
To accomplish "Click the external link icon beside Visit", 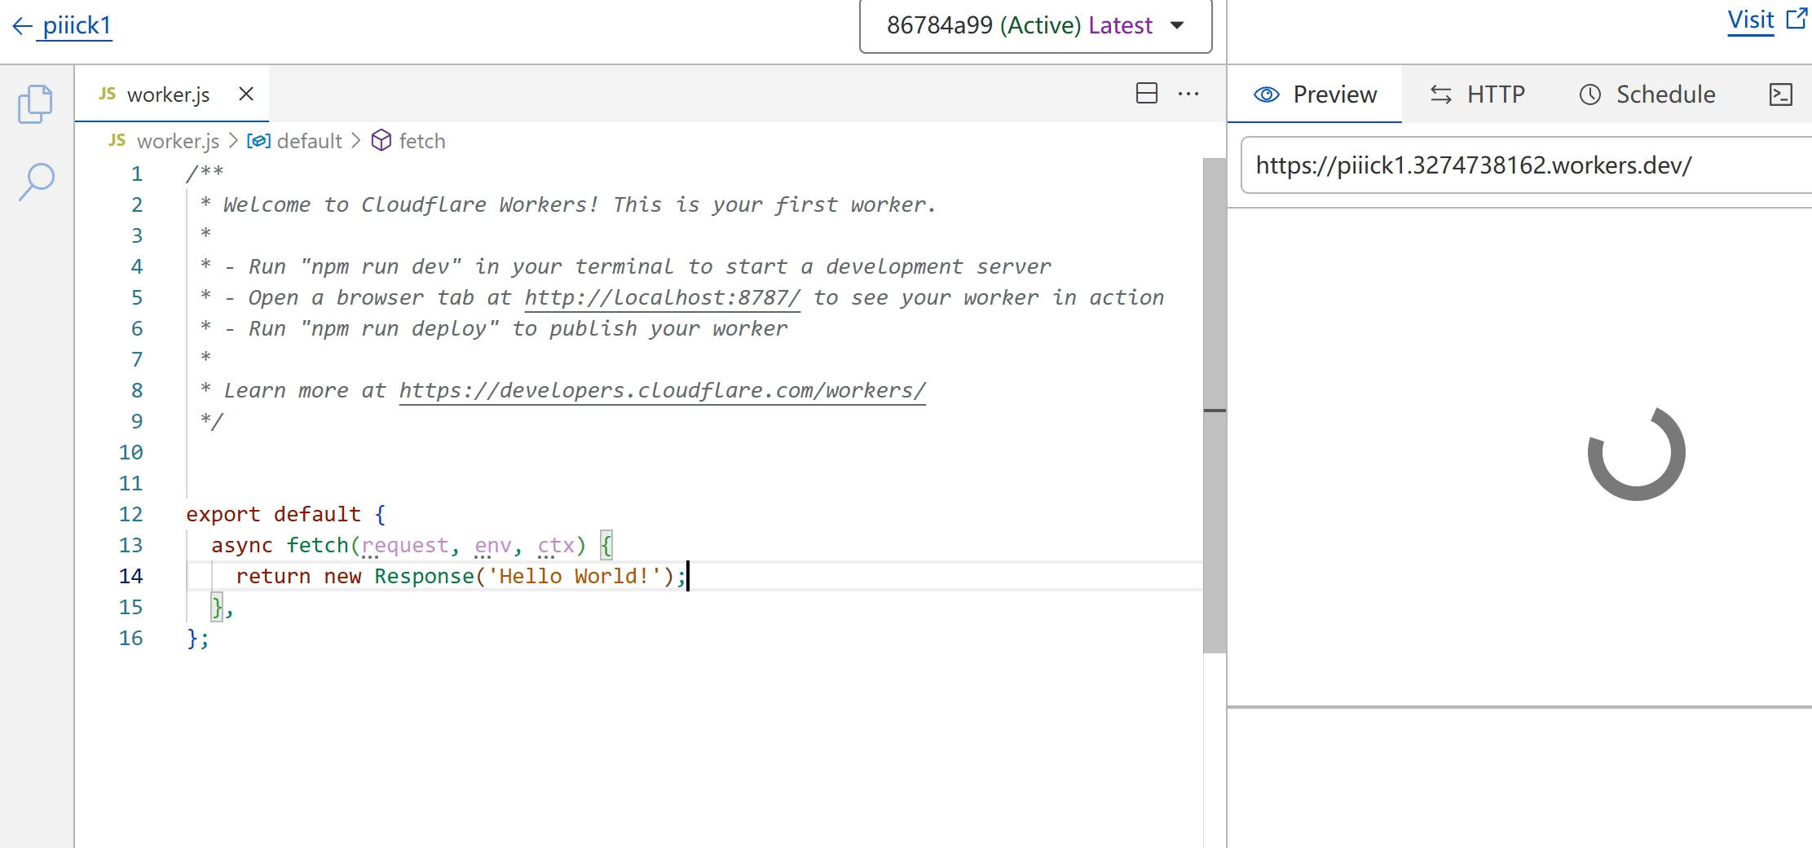I will coord(1797,19).
